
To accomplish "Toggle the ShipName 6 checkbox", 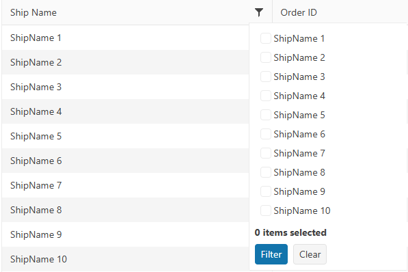I will pyautogui.click(x=266, y=134).
